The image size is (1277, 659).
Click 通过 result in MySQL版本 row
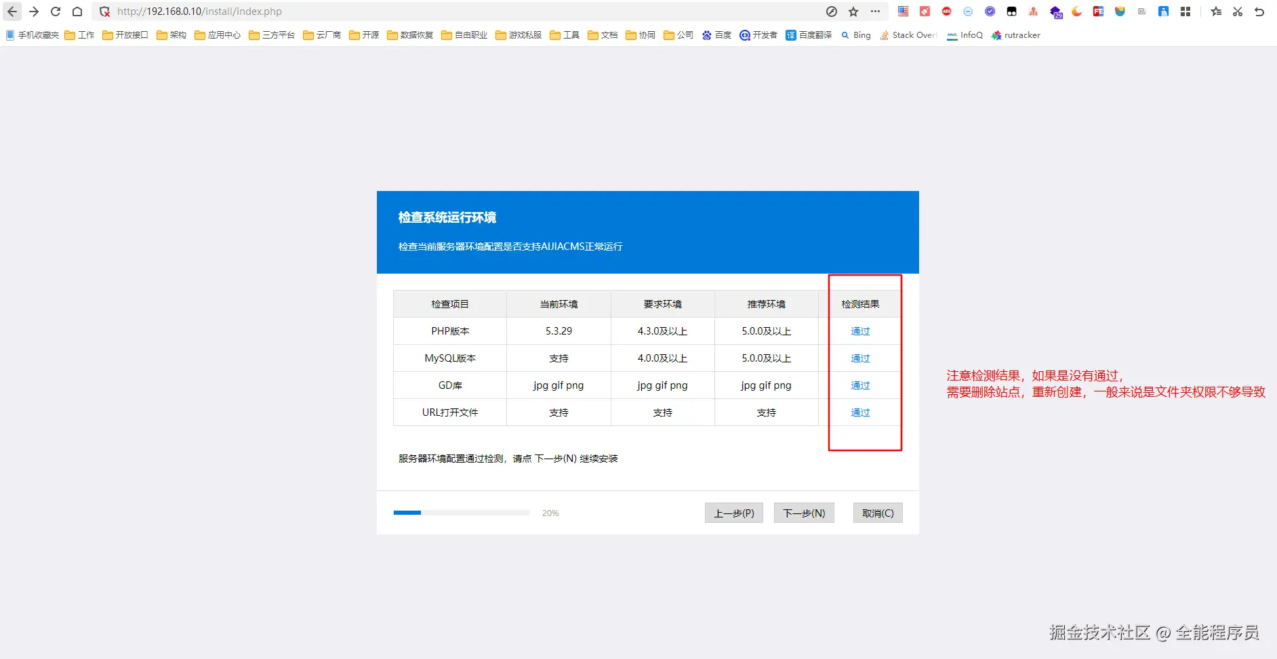[x=860, y=358]
